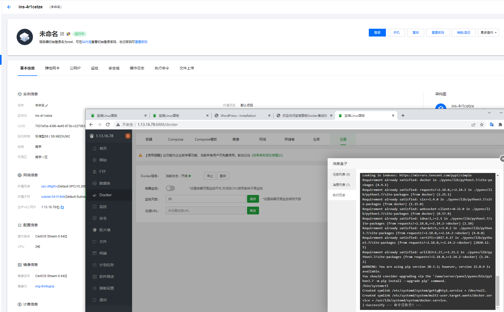Open the 站内信 link
The height and width of the screenshot is (312, 504).
(87, 42)
